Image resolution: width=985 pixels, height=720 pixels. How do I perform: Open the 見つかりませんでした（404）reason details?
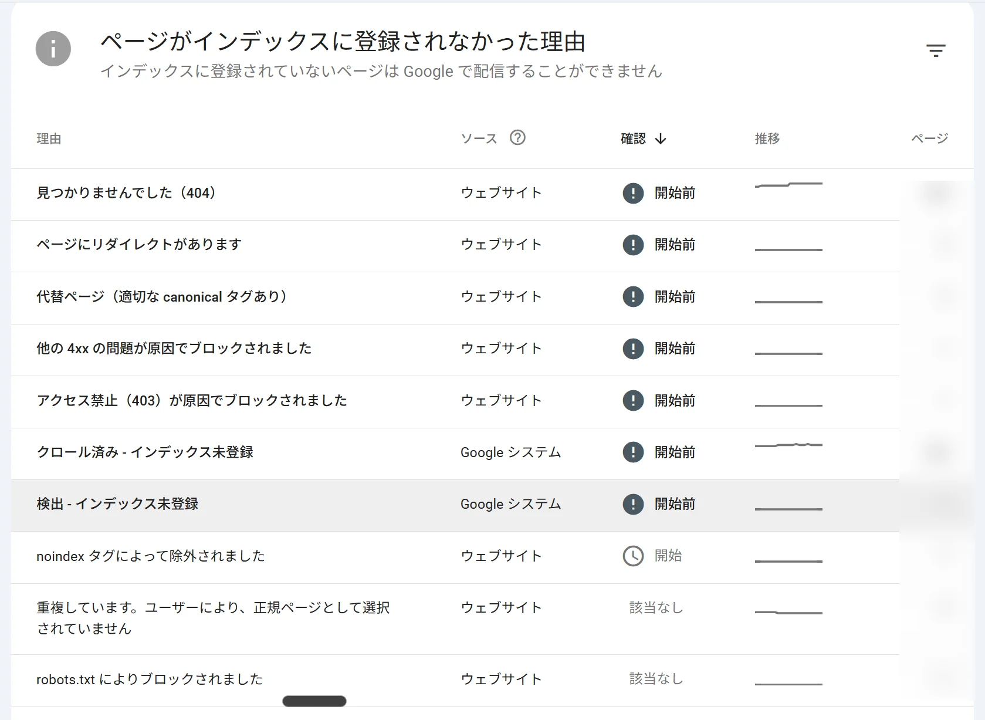pos(126,192)
